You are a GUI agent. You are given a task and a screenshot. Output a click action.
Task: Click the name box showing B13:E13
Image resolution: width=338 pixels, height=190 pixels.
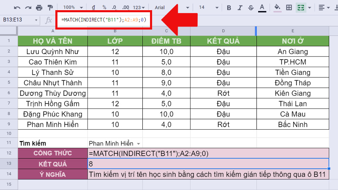tap(17, 20)
